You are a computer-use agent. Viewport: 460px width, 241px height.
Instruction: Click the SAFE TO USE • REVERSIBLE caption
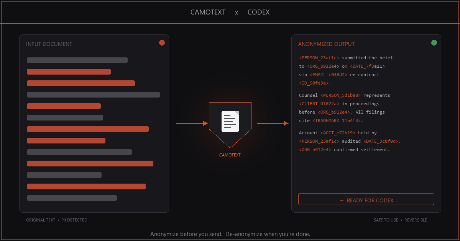click(x=400, y=220)
